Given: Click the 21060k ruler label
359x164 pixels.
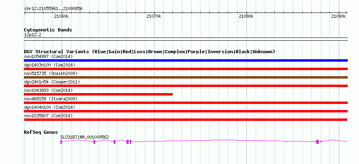Looking at the screenshot, I should point(61,16).
